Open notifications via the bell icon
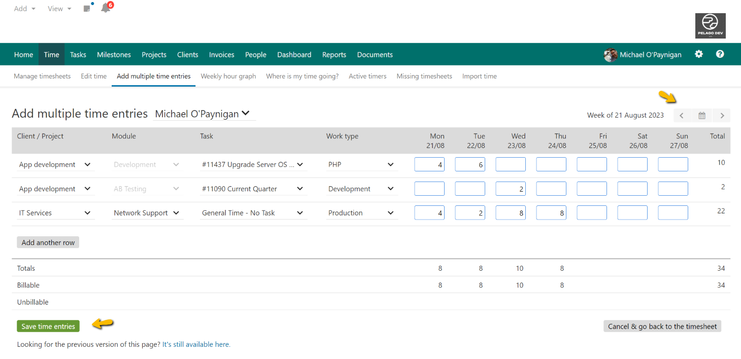Viewport: 741px width, 359px height. (105, 8)
